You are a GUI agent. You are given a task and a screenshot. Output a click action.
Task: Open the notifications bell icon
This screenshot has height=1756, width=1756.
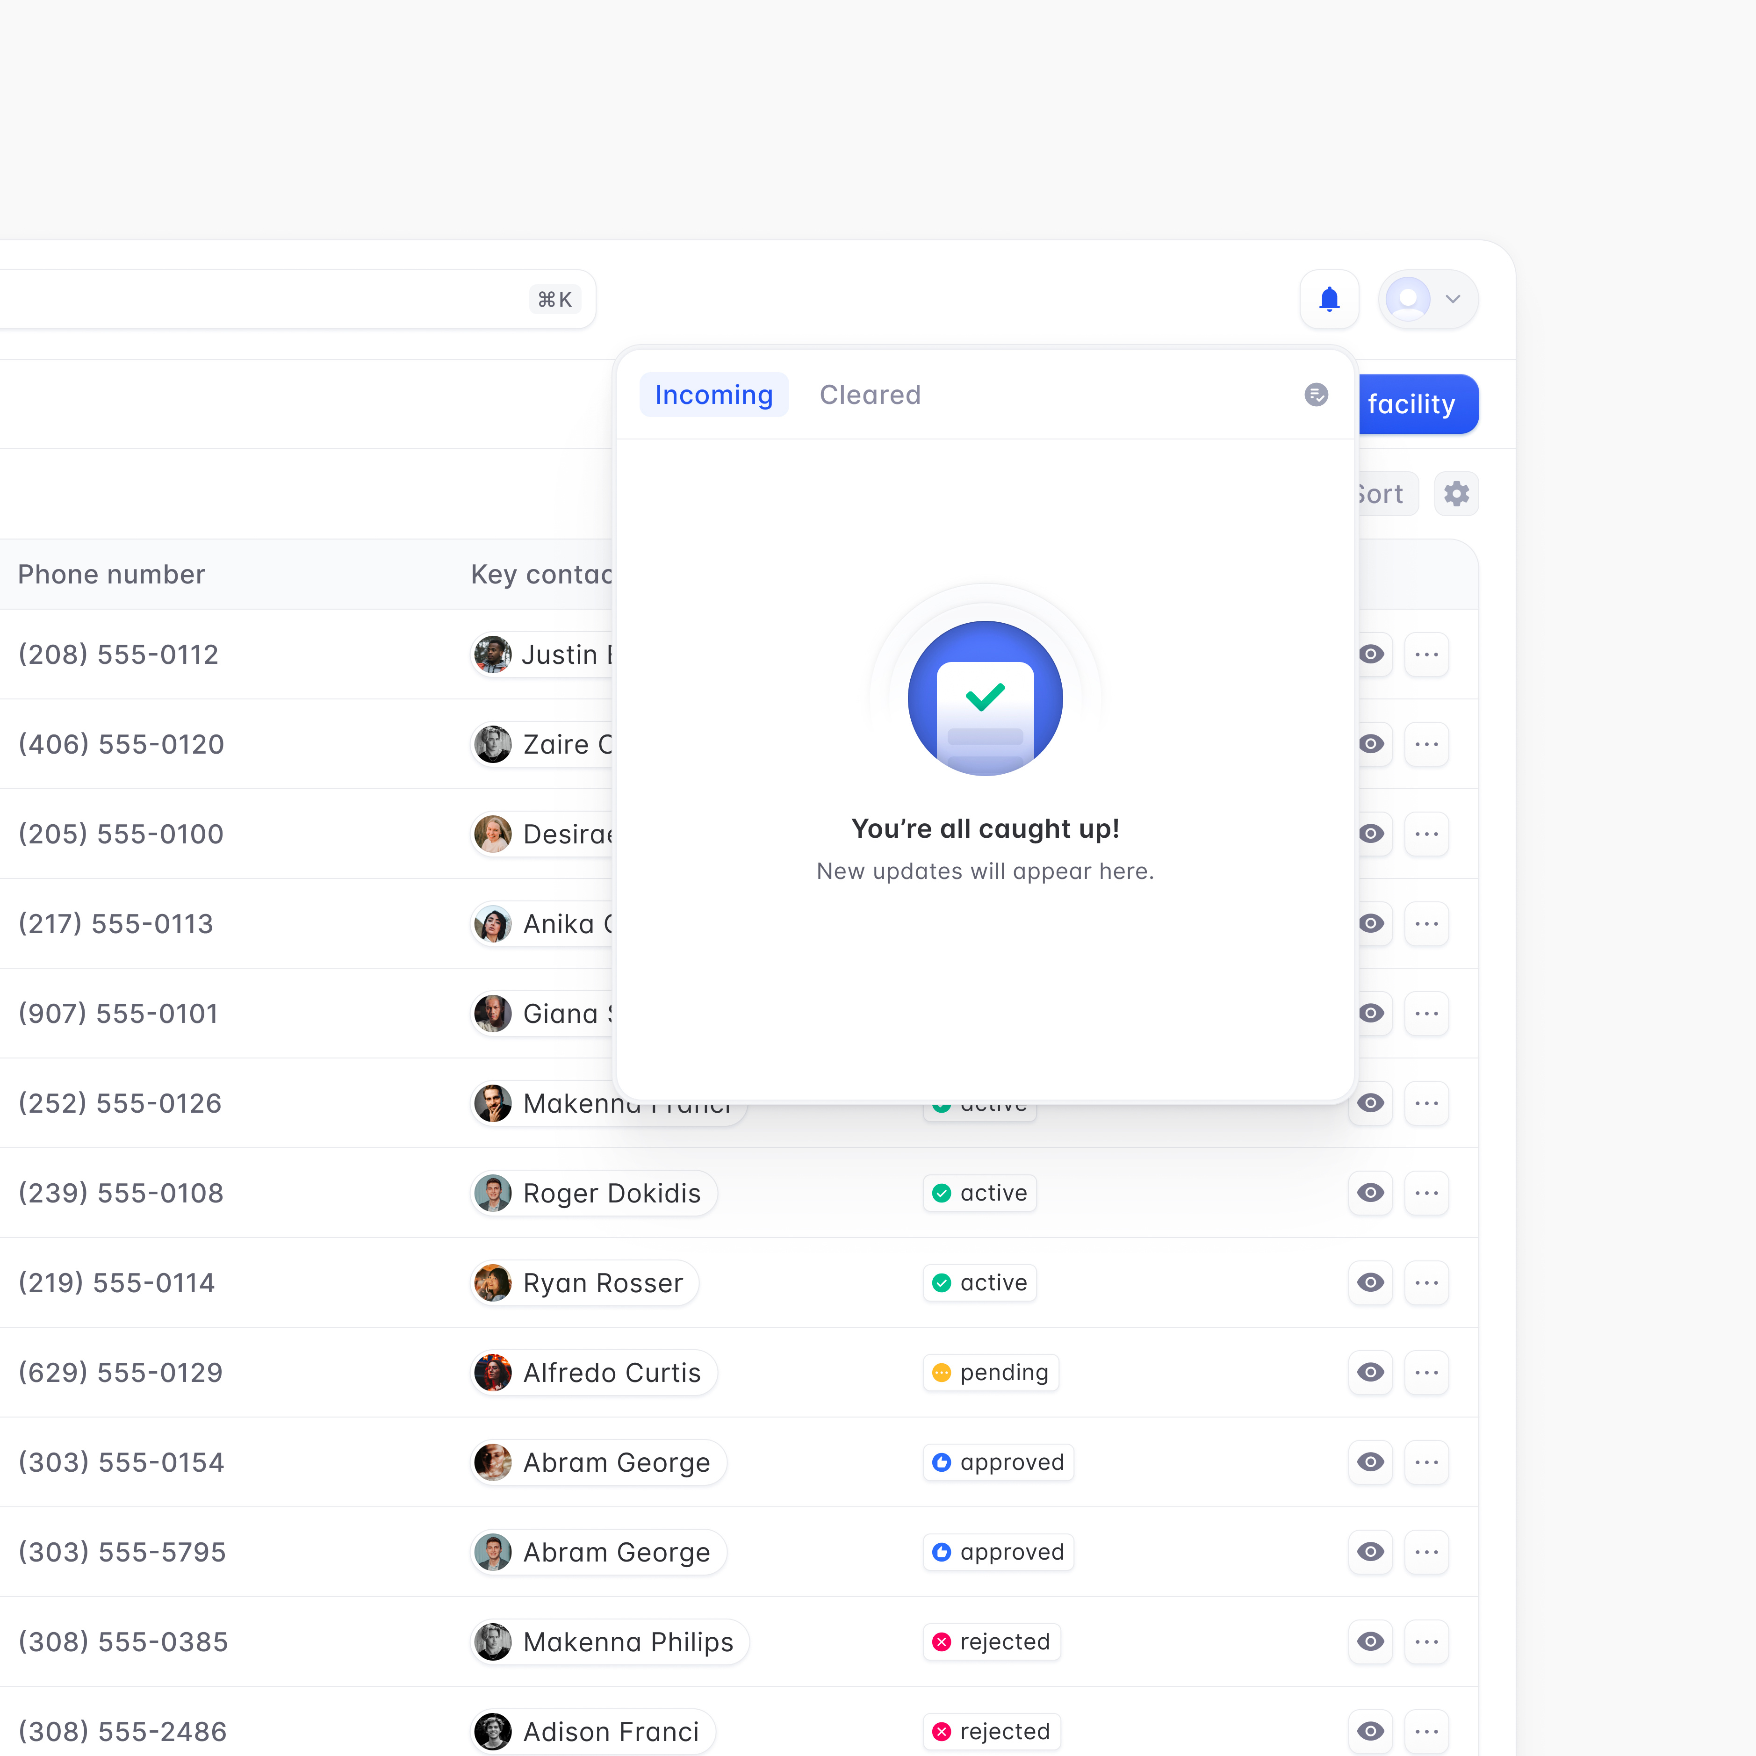[x=1329, y=298]
